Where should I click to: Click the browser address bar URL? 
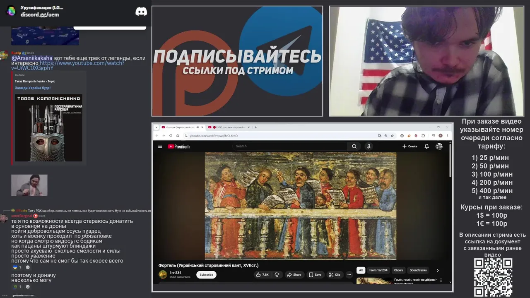point(214,136)
